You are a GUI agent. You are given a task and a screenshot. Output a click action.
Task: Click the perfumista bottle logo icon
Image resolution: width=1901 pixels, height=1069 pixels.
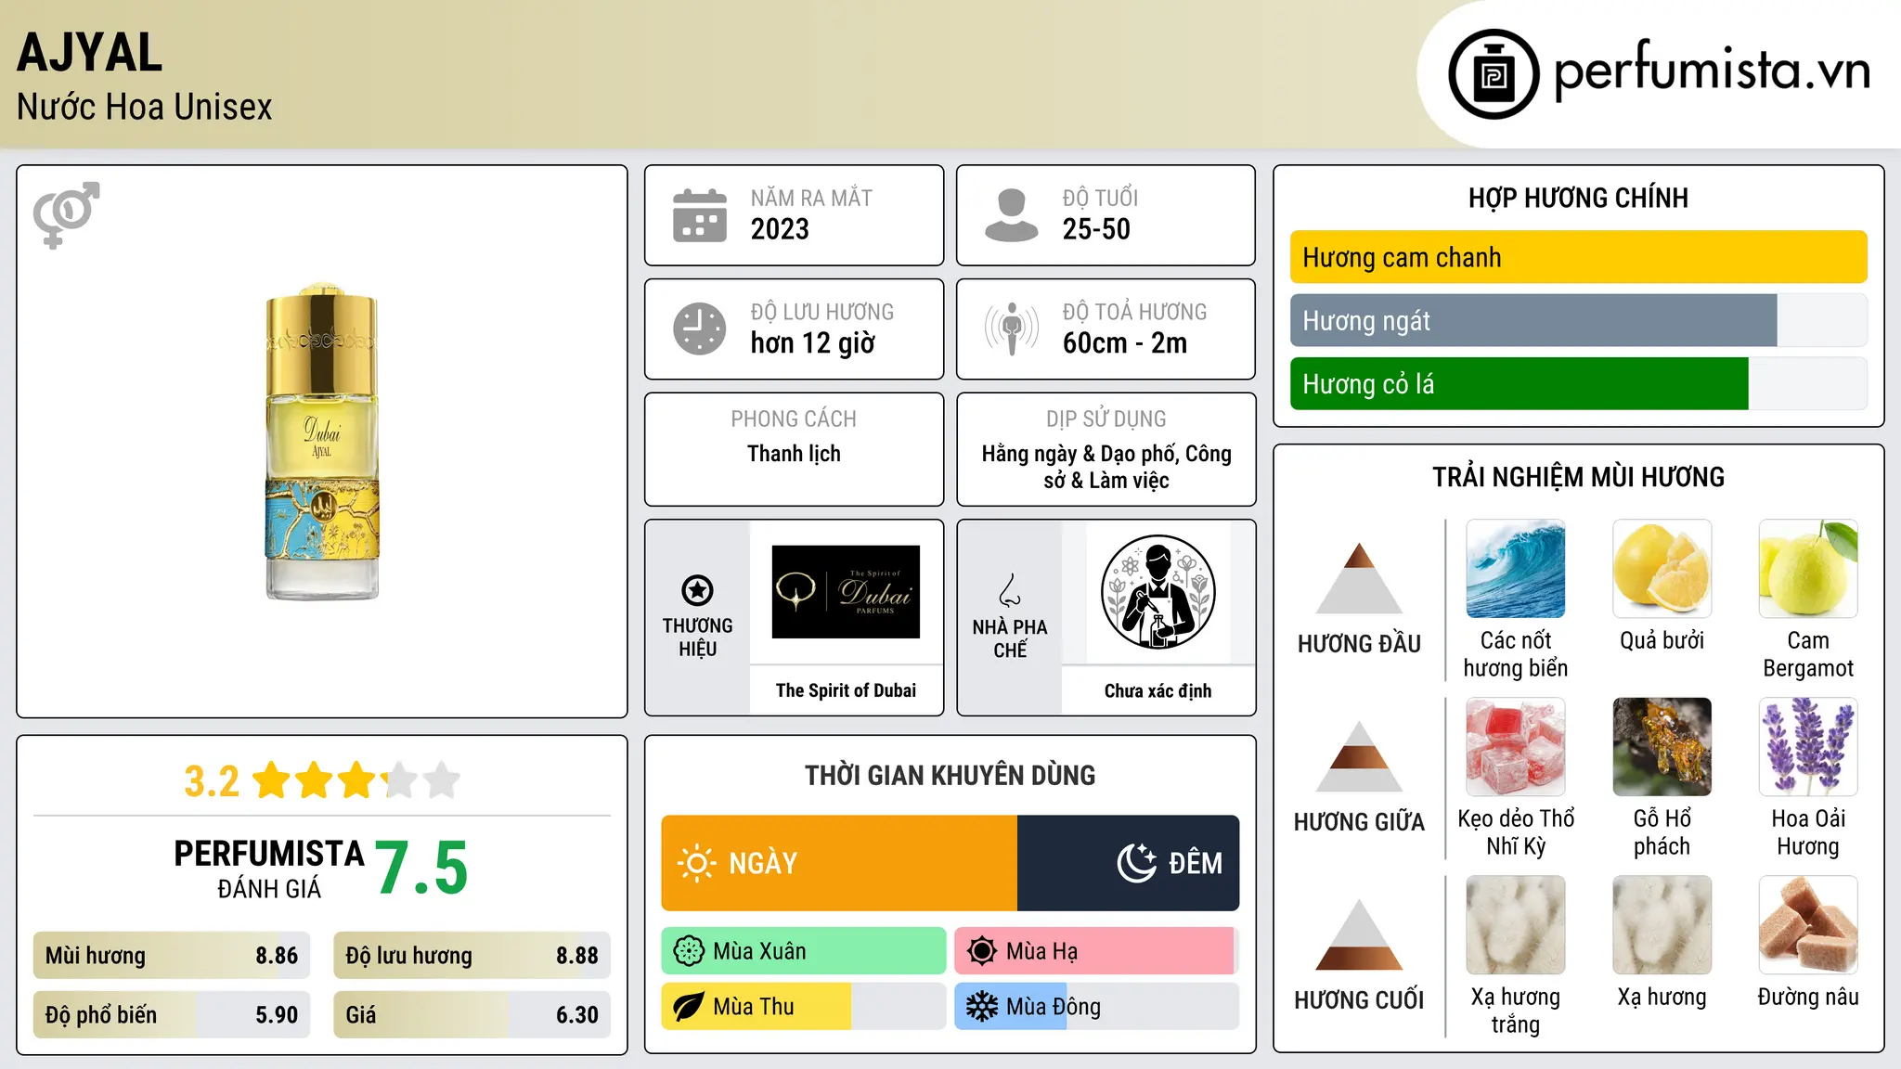point(1494,74)
